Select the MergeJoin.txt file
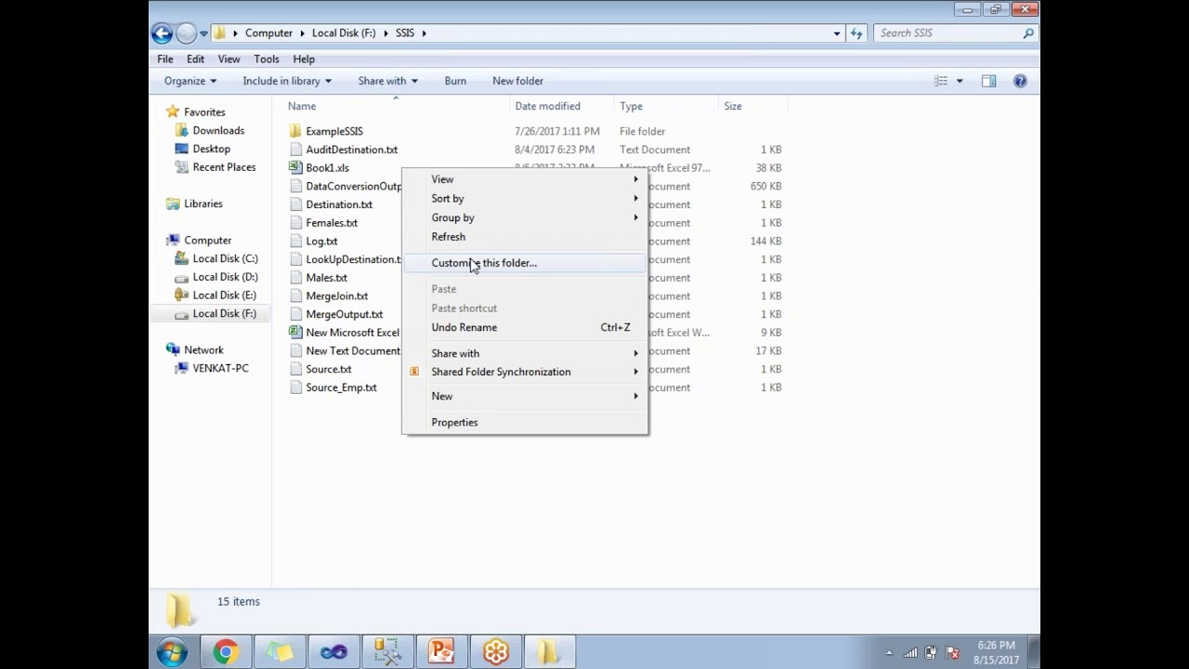1189x669 pixels. pos(336,296)
